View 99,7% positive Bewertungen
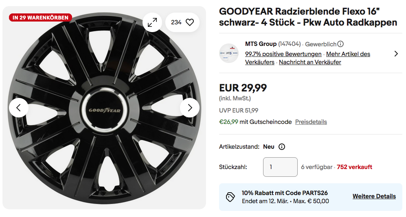This screenshot has height=217, width=406. tap(283, 54)
